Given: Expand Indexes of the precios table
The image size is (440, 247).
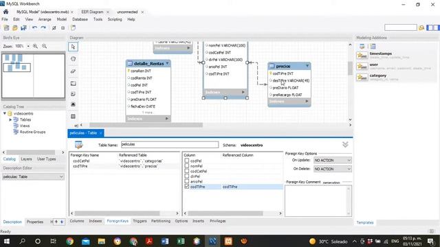Looking at the screenshot, I should pyautogui.click(x=307, y=102).
